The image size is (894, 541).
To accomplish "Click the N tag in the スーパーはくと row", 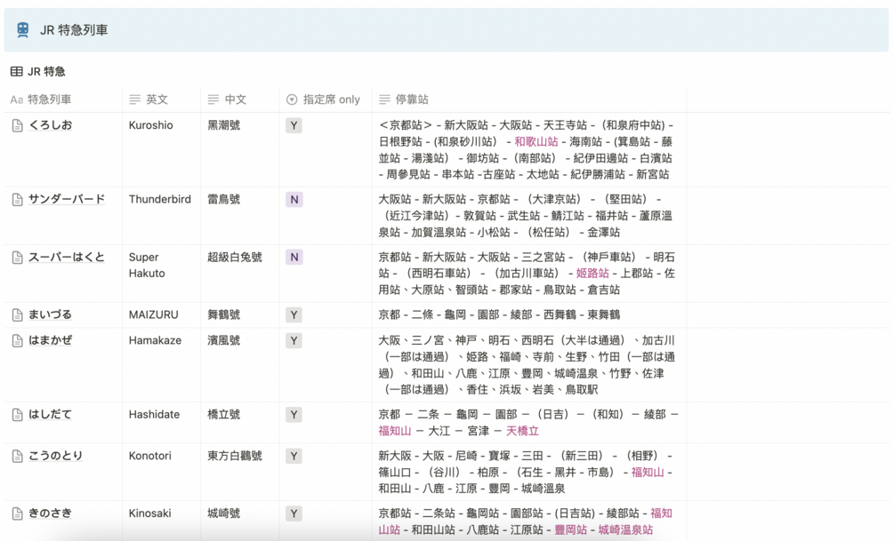I will click(x=294, y=257).
